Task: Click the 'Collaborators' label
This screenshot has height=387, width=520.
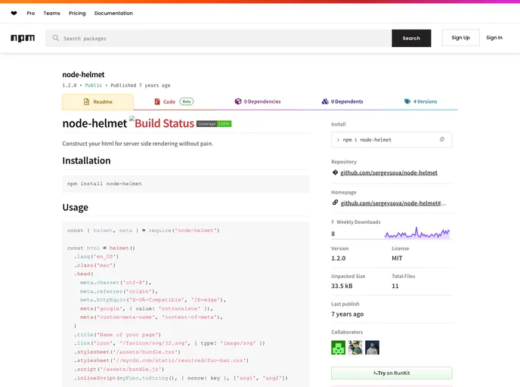Action: (347, 332)
